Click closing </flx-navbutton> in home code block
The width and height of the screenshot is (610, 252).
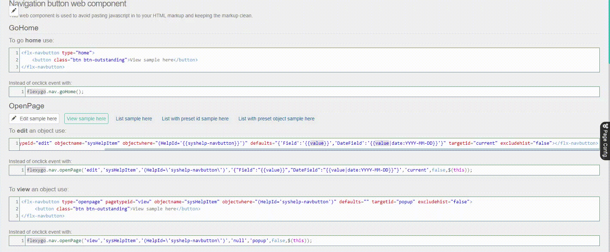tap(43, 67)
